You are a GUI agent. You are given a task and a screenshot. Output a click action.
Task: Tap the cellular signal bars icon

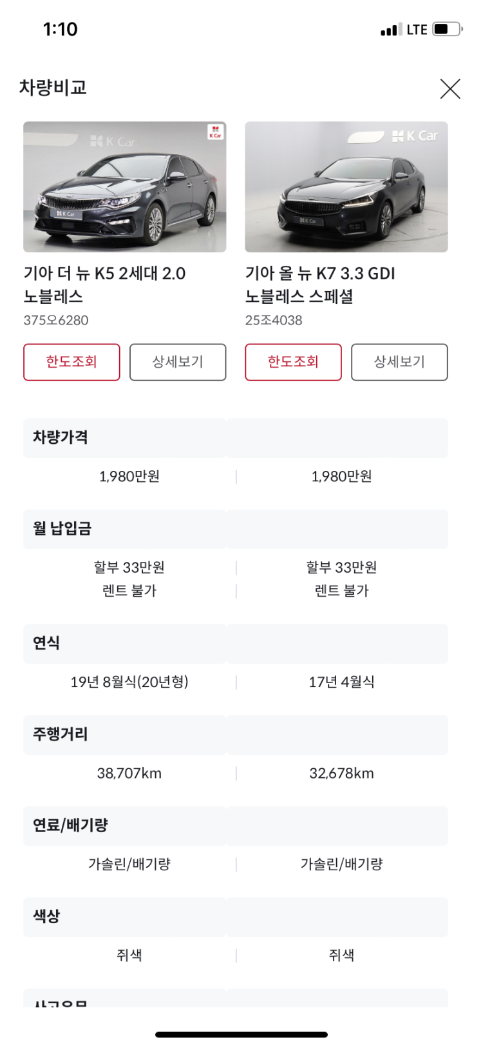(x=390, y=30)
